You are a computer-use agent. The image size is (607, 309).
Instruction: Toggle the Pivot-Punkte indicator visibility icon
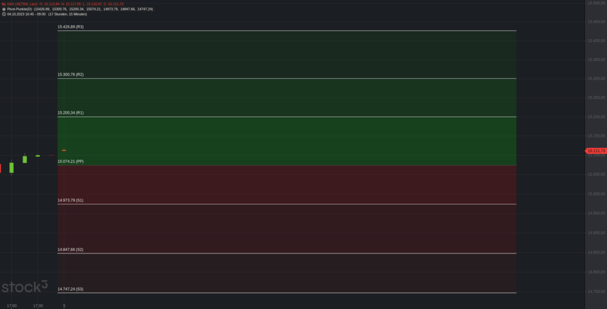click(x=4, y=9)
